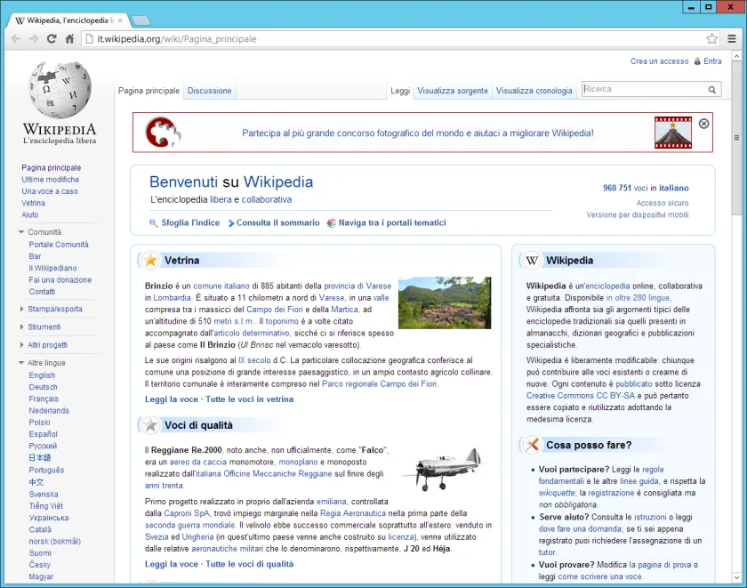Switch to the Discussione tab
The image size is (747, 588).
[209, 91]
